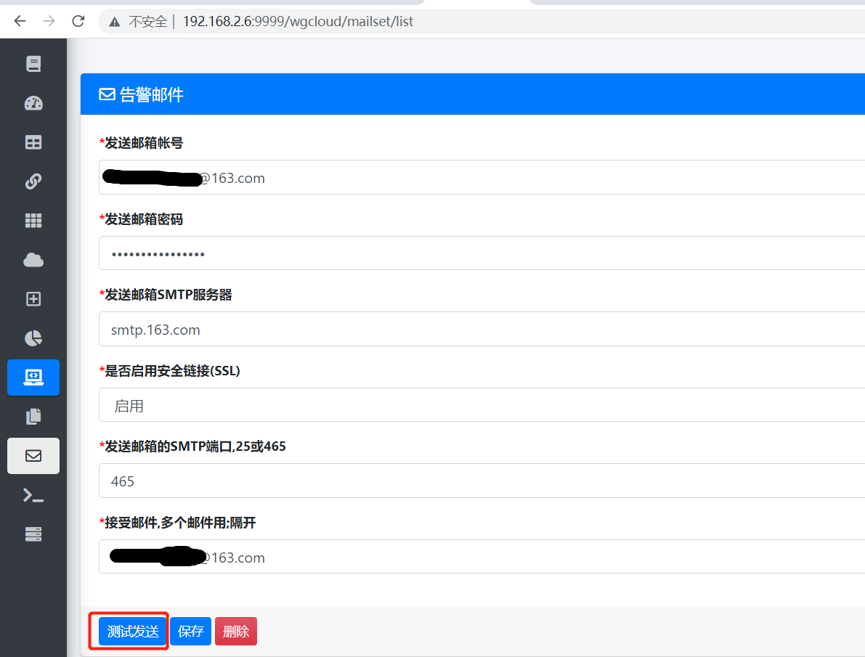Open the table view icon in sidebar
Screen dimensions: 865x657
click(x=33, y=142)
